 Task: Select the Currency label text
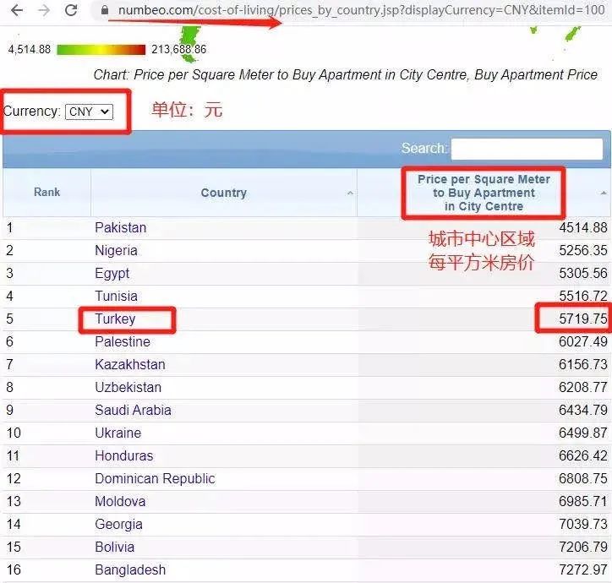[x=32, y=112]
